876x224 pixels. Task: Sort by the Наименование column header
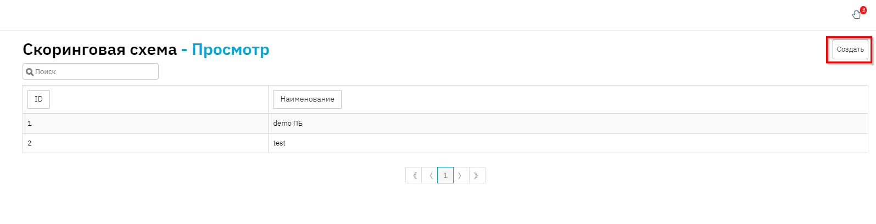coord(307,99)
